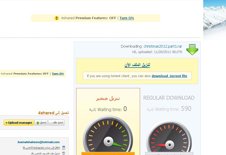Click the big green download arrow icon
Image resolution: width=226 pixels, height=155 pixels.
[x=192, y=49]
